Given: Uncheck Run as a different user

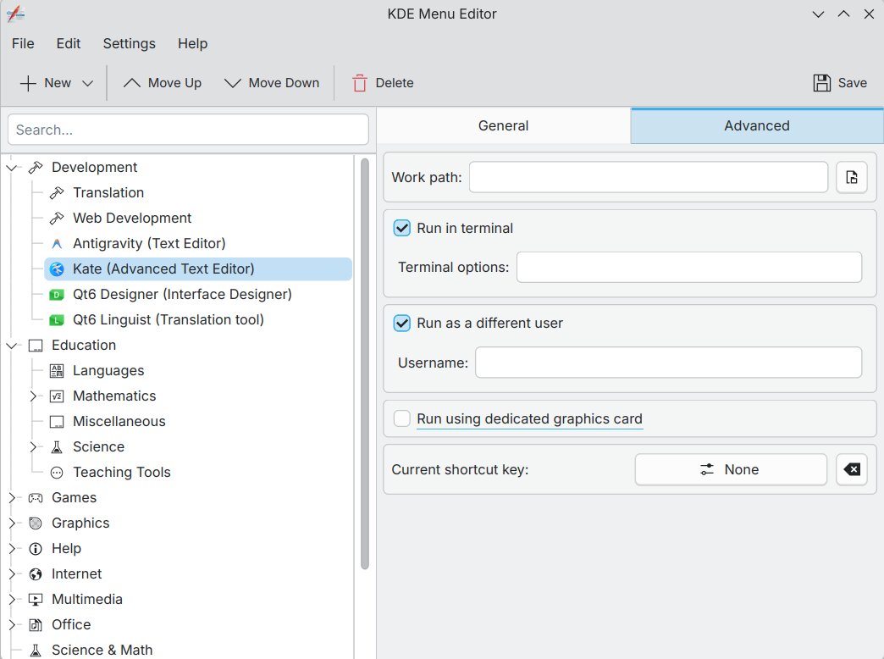Looking at the screenshot, I should click(402, 324).
